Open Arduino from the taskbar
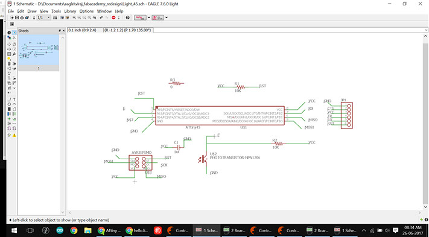The height and width of the screenshot is (237, 429). tap(60, 230)
